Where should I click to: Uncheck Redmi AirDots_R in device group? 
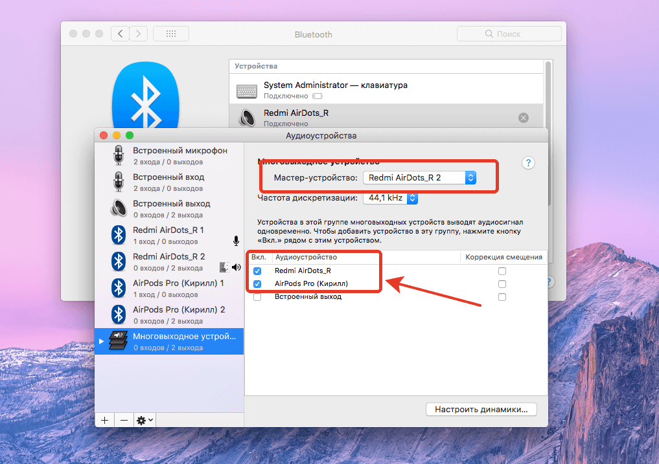click(x=257, y=271)
